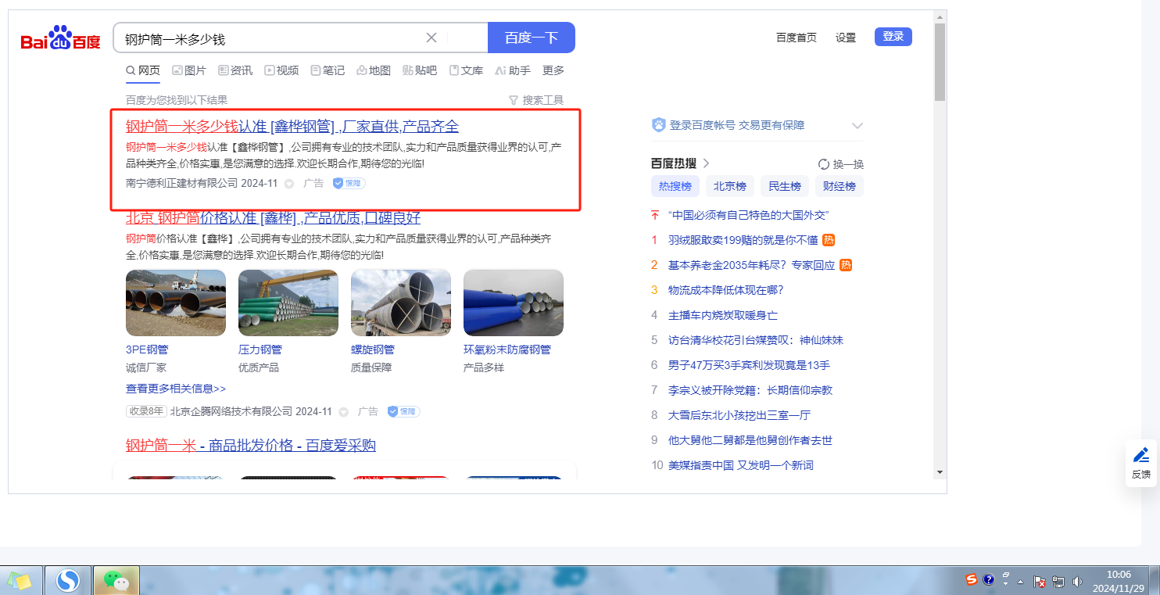Switch to the 地图 tab
1160x595 pixels.
click(x=374, y=70)
